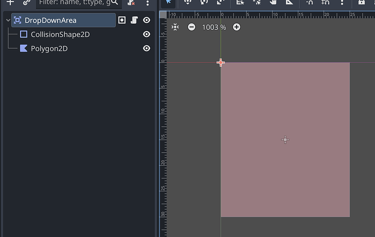Toggle smart snapping magnet icon
375x237 pixels.
(309, 2)
